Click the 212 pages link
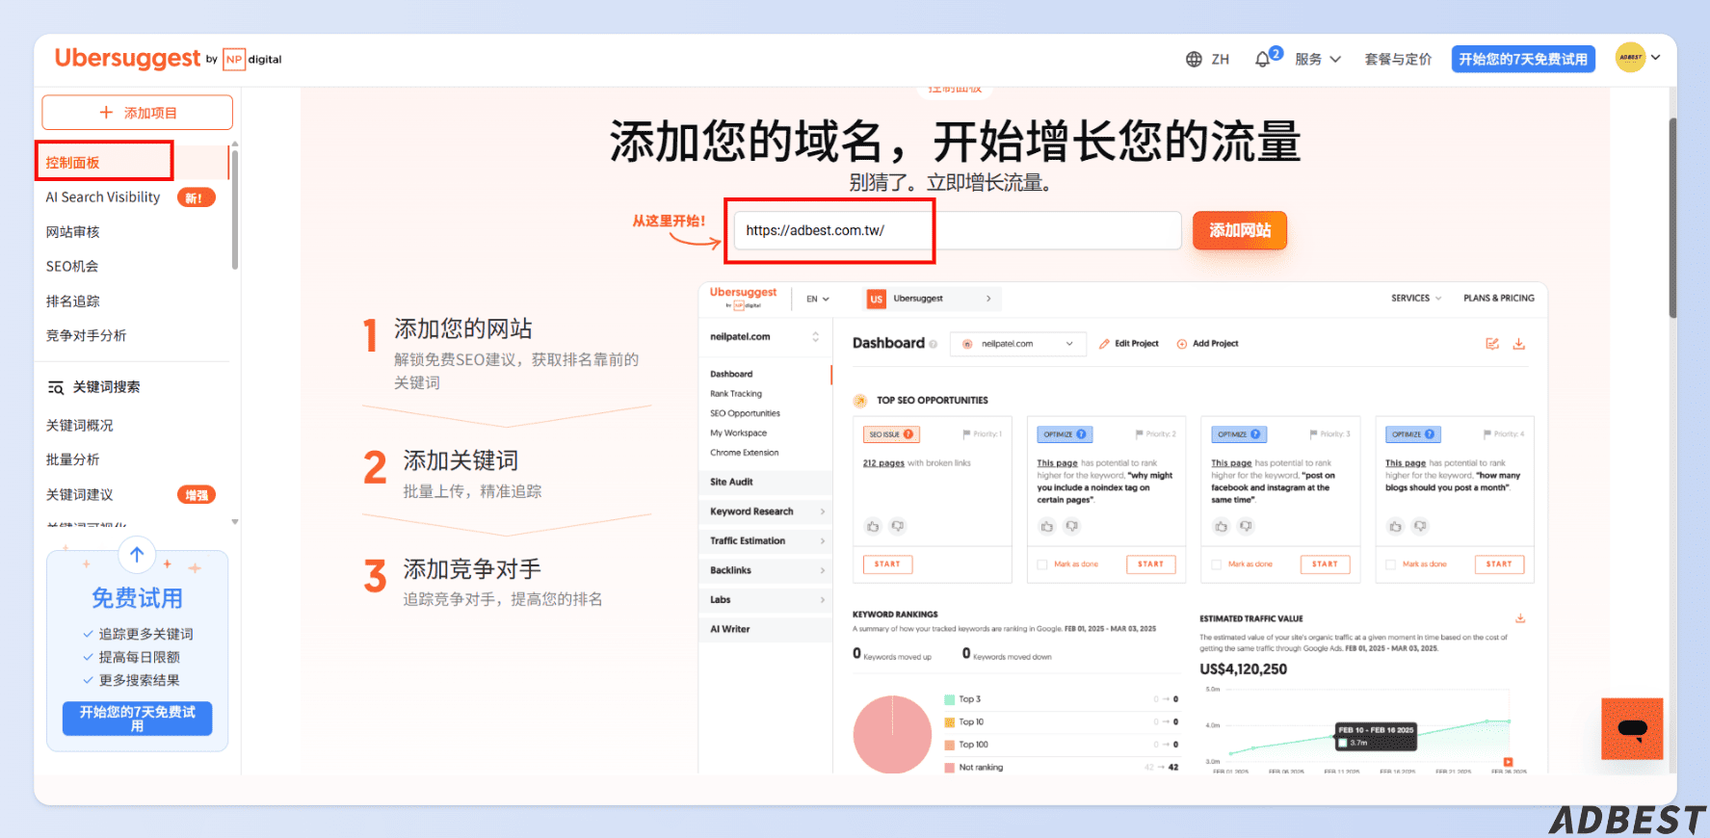The image size is (1710, 838). coord(883,463)
